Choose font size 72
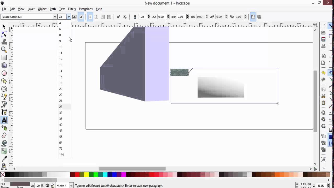This screenshot has height=188, width=334. (x=64, y=149)
